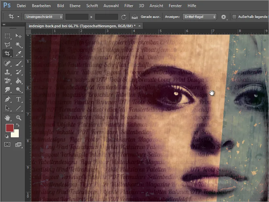Click the crop width input field
269x202 pixels.
[x=77, y=17]
